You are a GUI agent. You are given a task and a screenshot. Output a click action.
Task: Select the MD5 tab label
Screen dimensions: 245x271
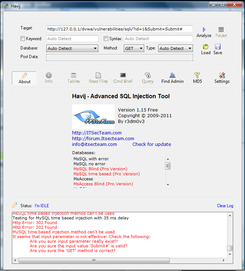pos(197,81)
